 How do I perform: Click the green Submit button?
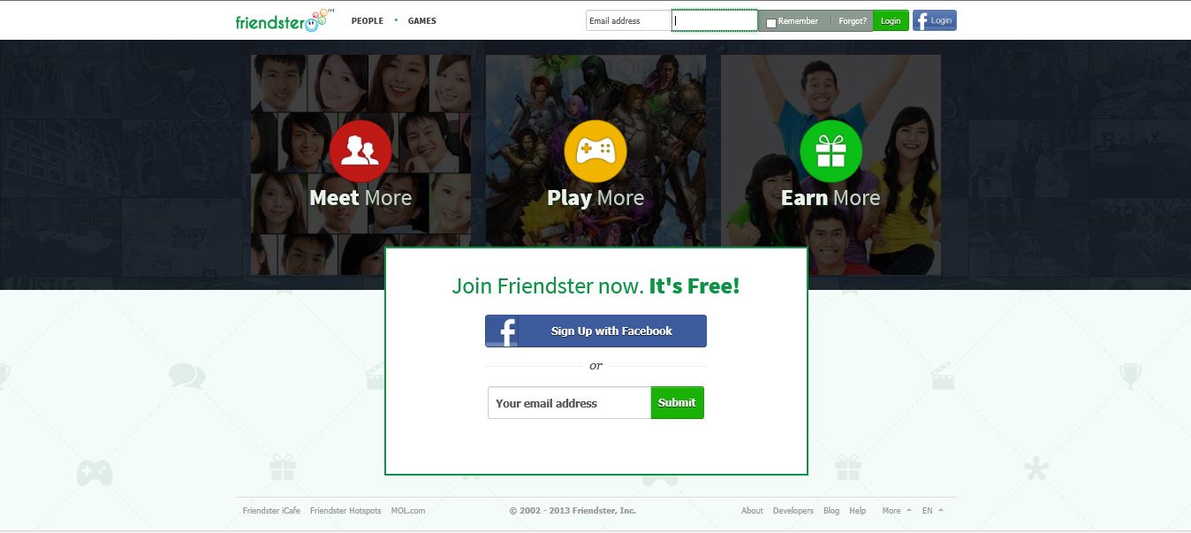(x=677, y=402)
